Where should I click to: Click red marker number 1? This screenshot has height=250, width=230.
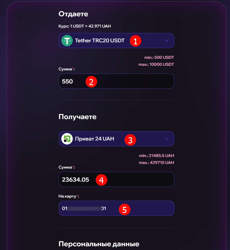135,41
